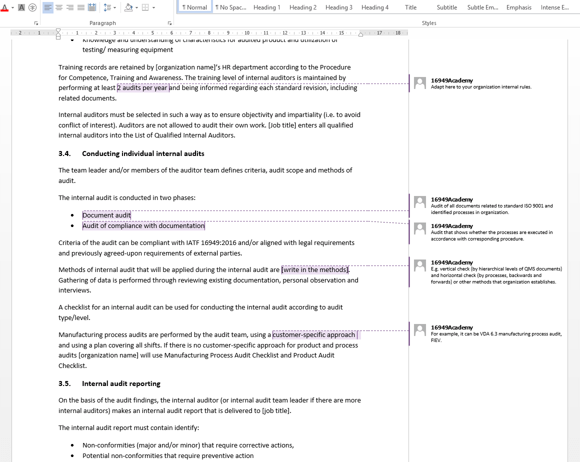
Task: Click the Borders icon
Action: pos(144,7)
